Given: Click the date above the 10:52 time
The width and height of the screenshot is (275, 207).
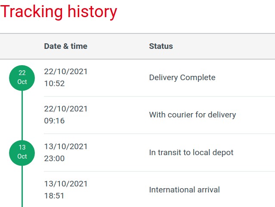Looking at the screenshot, I should coord(65,72).
